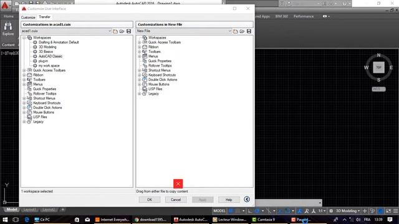The width and height of the screenshot is (399, 224).
Task: Expand Menus node in New File tree
Action: (x=140, y=57)
